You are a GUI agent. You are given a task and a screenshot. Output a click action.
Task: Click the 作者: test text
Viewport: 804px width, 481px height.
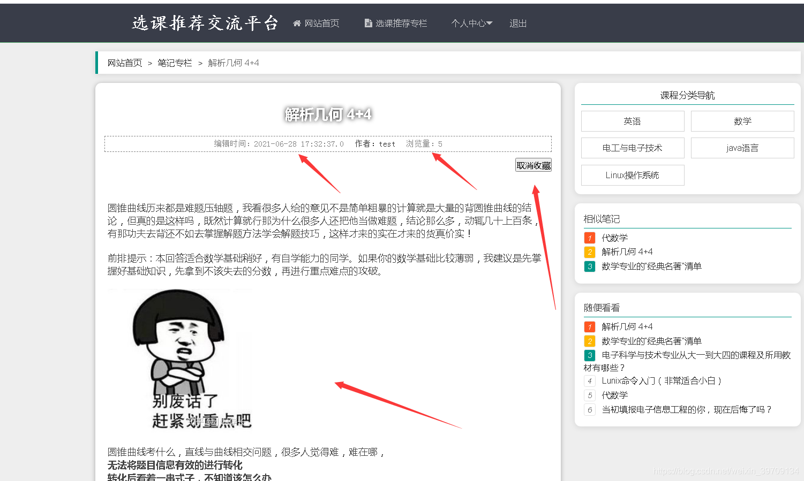(x=375, y=144)
